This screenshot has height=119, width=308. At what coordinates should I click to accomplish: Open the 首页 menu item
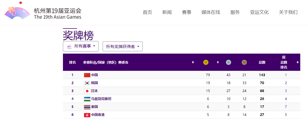coord(147,12)
